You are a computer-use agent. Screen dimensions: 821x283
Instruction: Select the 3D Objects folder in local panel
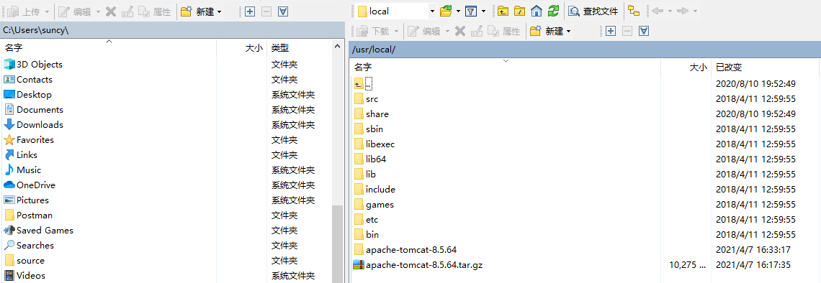point(33,64)
